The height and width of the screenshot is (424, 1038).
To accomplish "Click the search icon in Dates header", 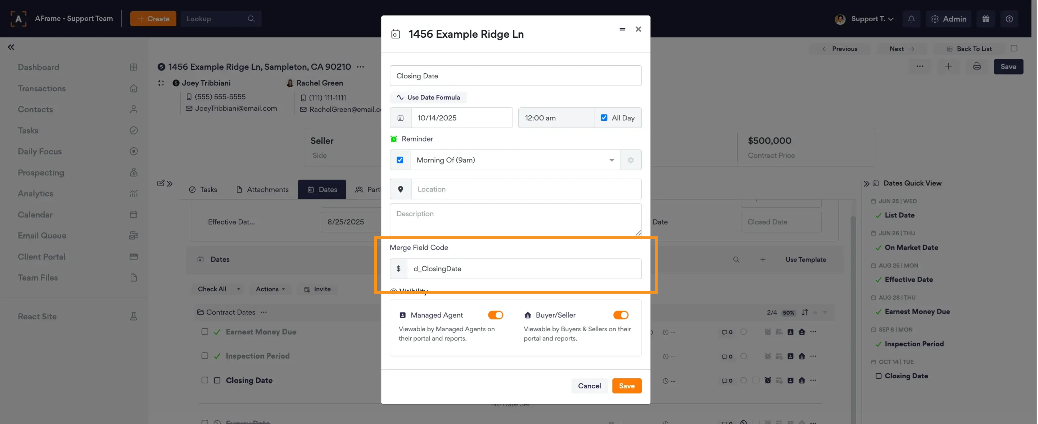I will click(736, 259).
